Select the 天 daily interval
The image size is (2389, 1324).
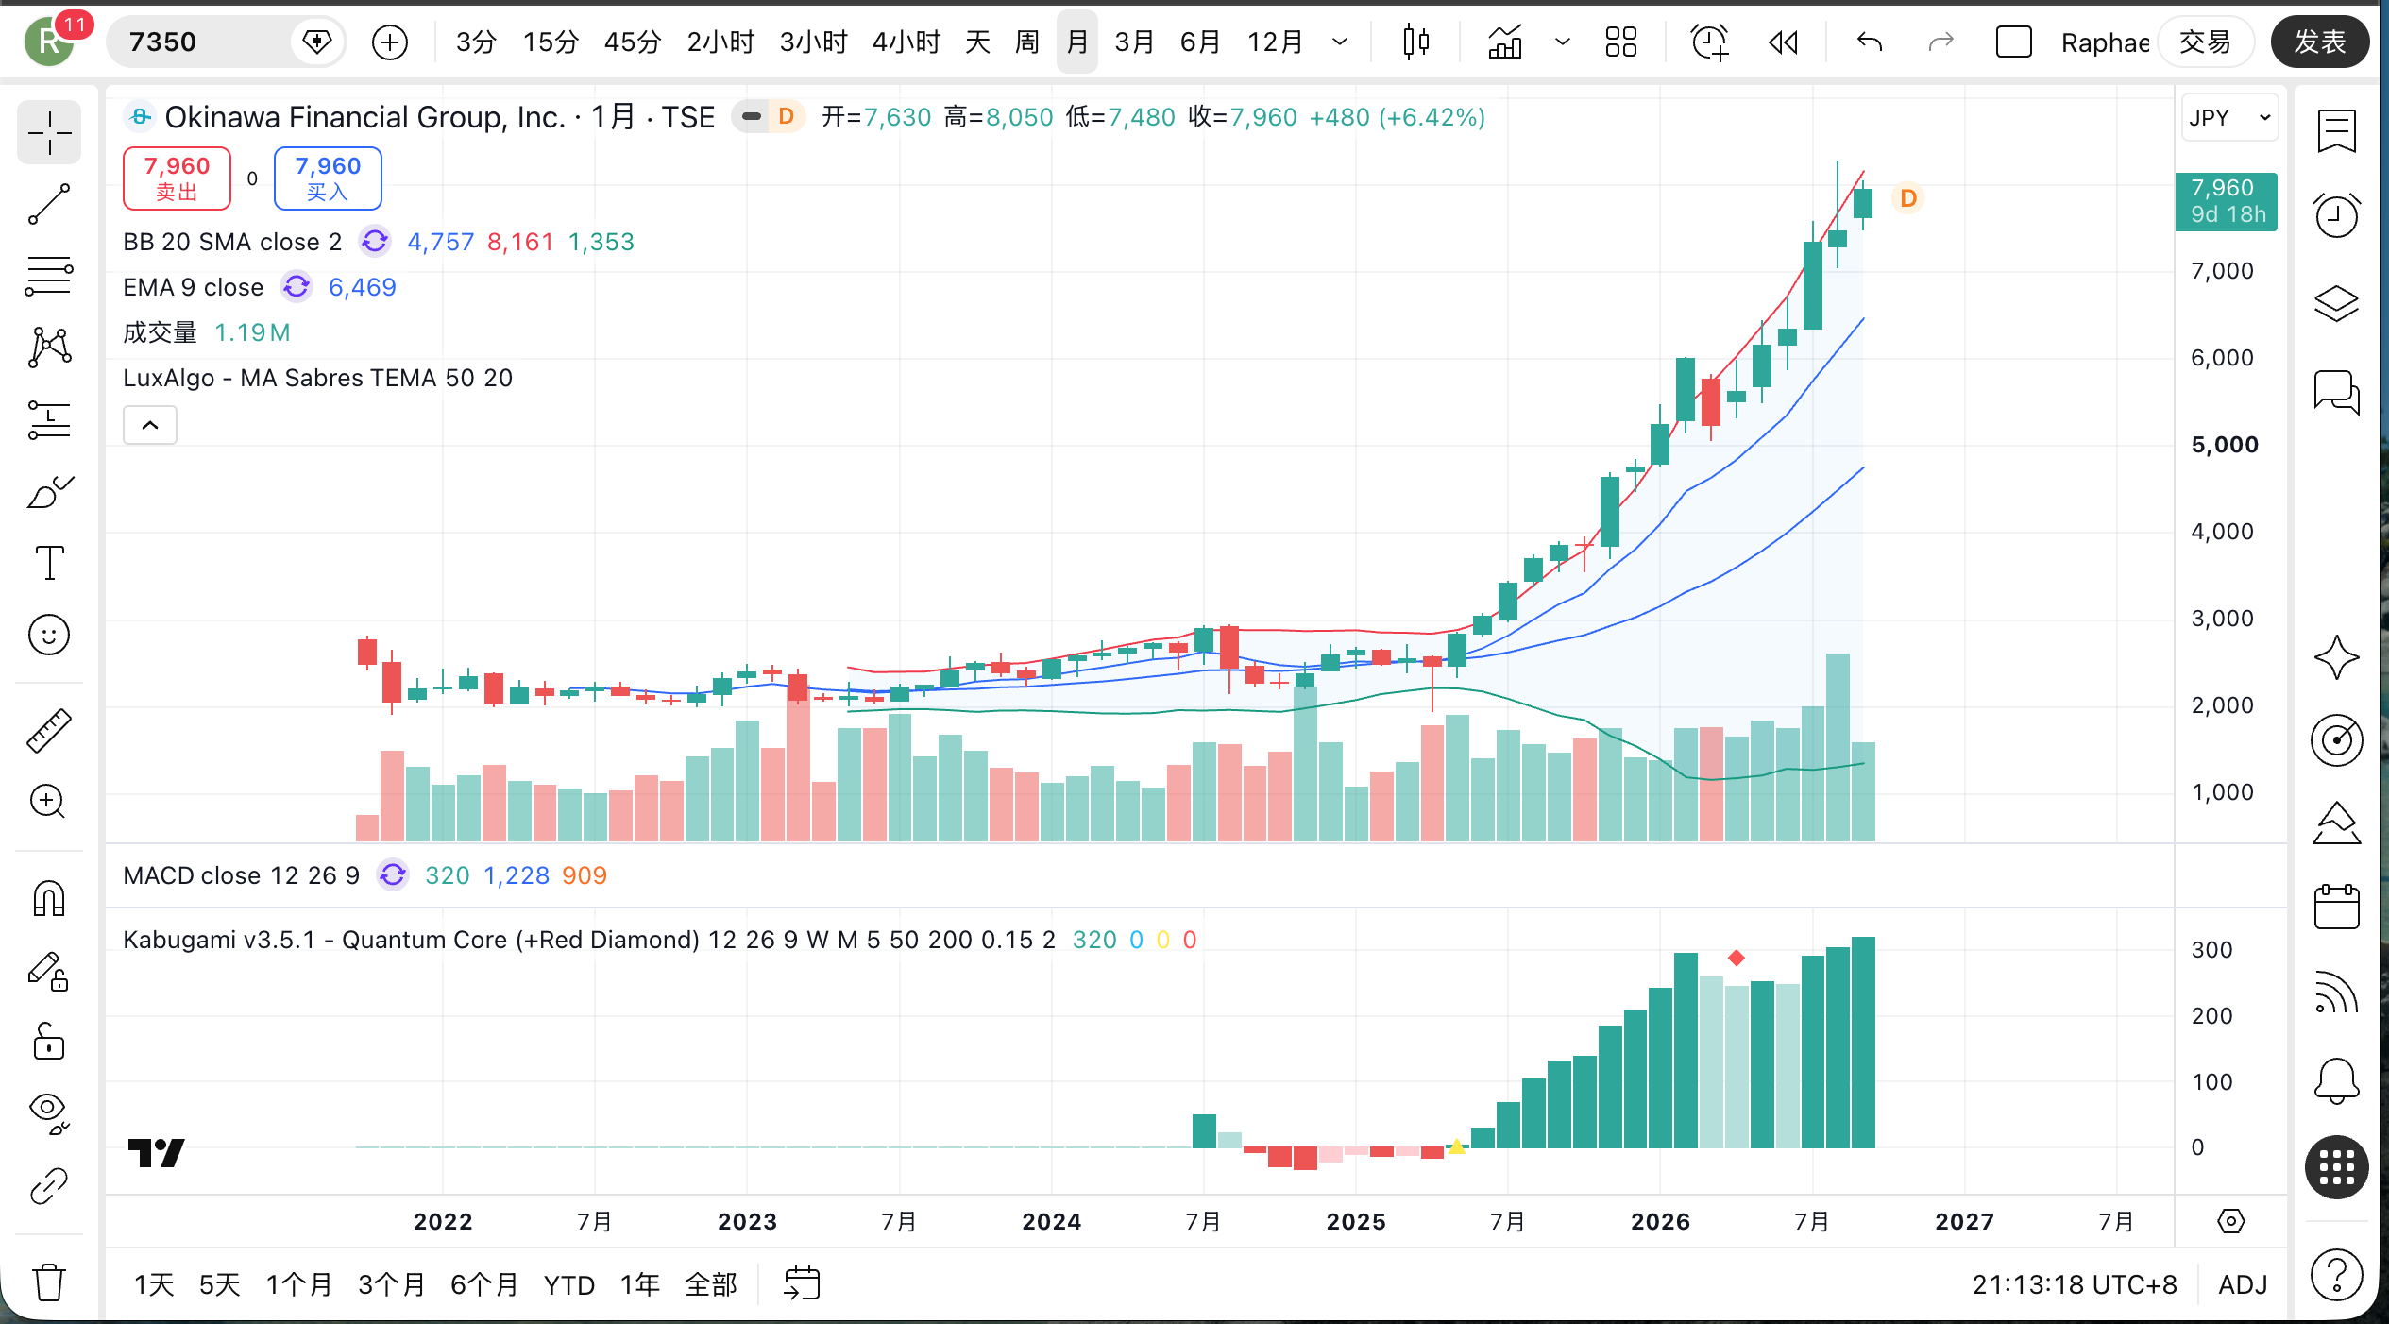(x=977, y=42)
